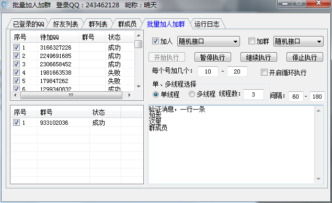Close the 批量加人加群 window
This screenshot has width=332, height=203.
318,4
